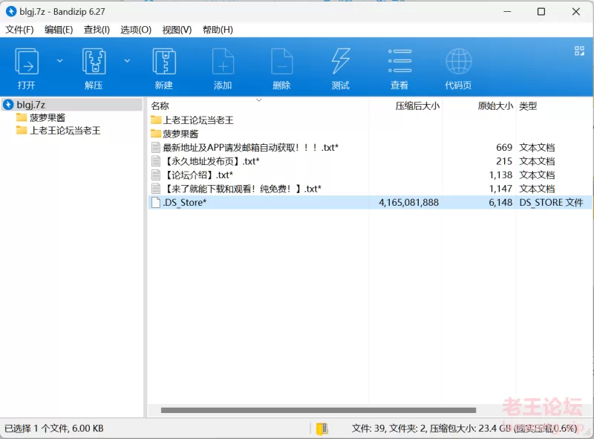This screenshot has height=439, width=594.
Task: Click the 打开 (Open) toolbar icon
Action: [27, 61]
